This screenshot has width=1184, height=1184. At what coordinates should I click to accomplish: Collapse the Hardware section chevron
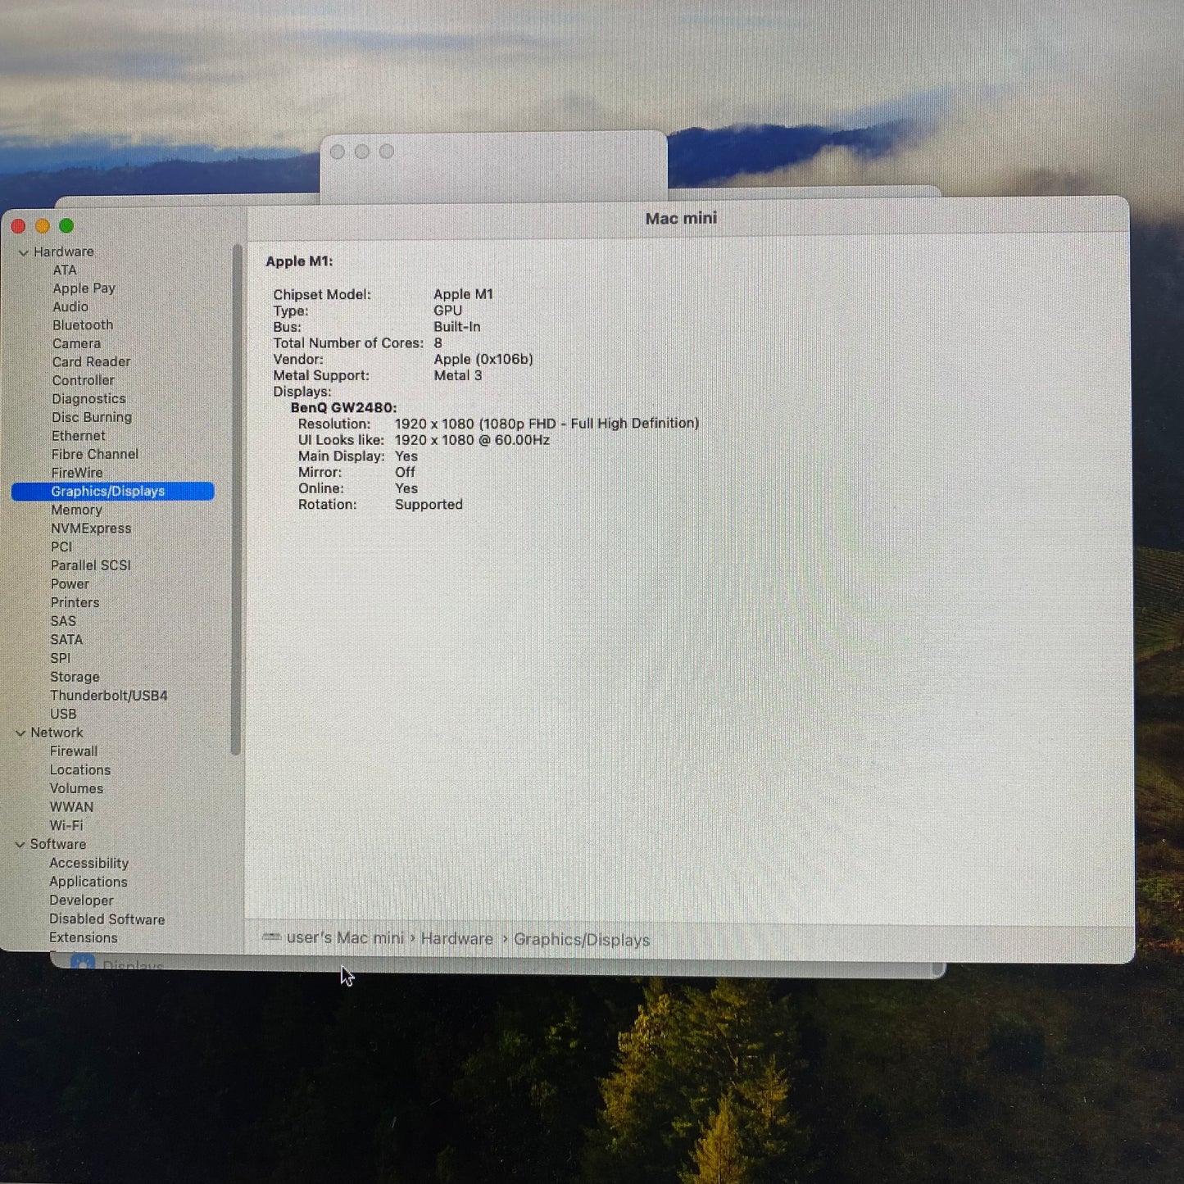click(23, 252)
